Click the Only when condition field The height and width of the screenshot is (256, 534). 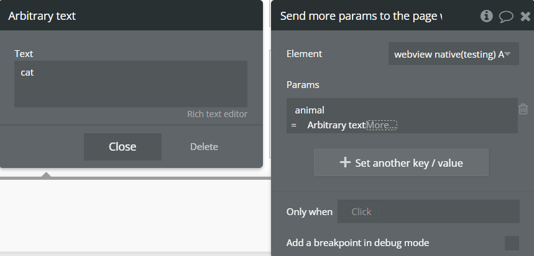(428, 211)
